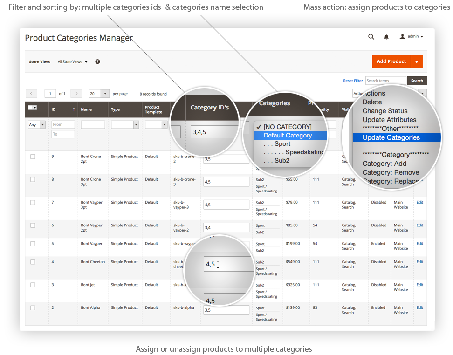Viewport: 453px width, 355px height.
Task: Click the Reset Filter link
Action: coord(353,81)
